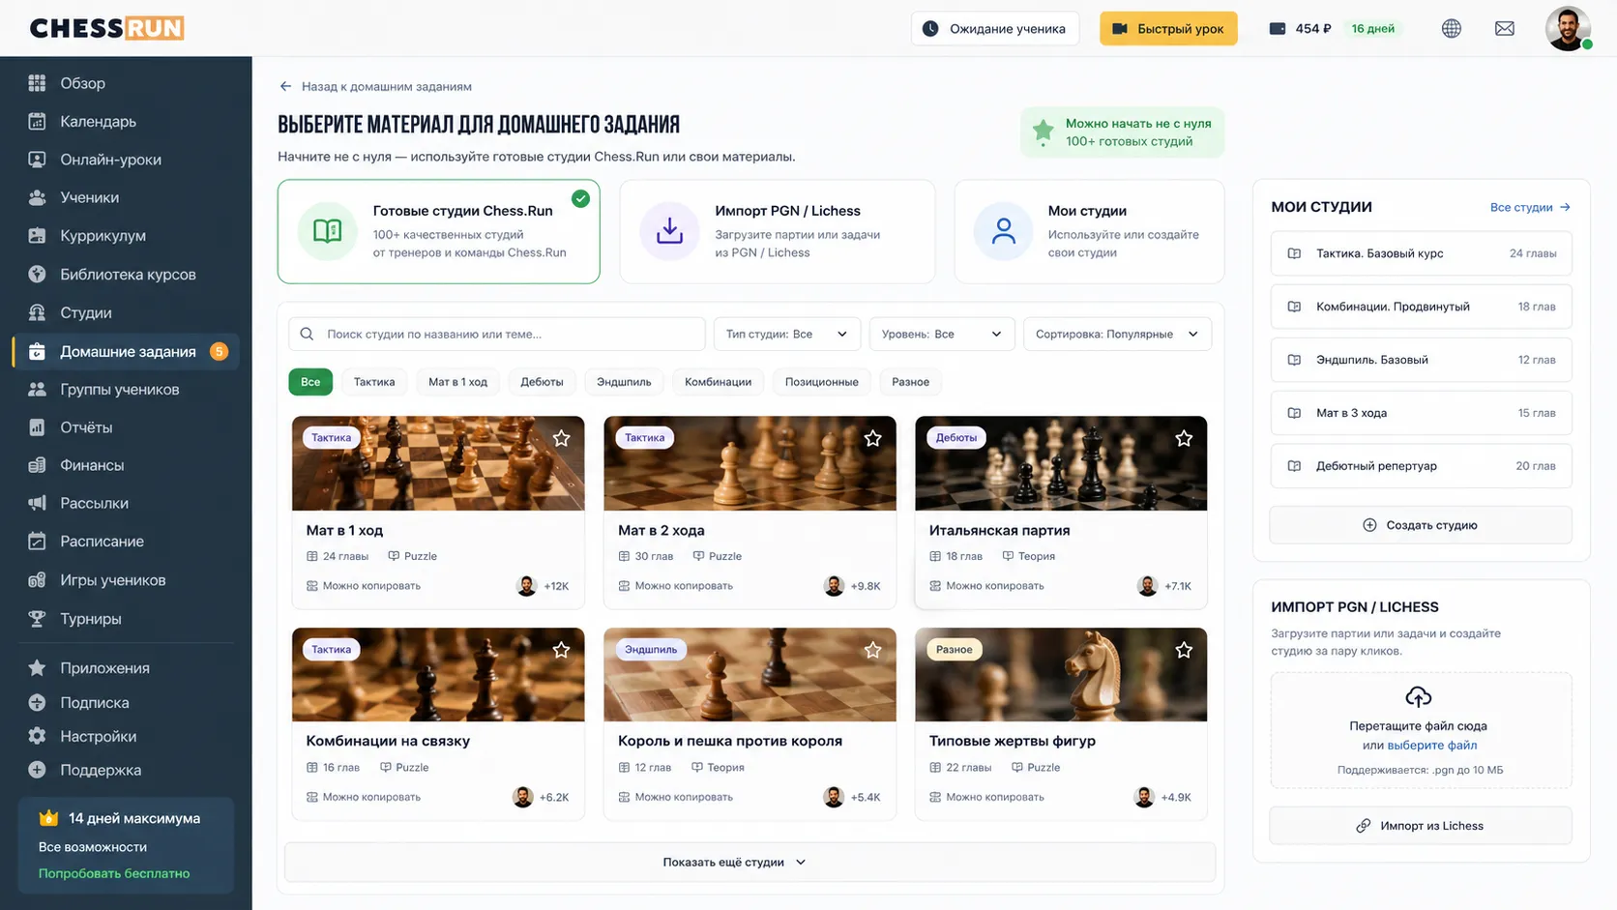Viewport: 1617px width, 910px height.
Task: Open Дебютный репертуар studio row
Action: pyautogui.click(x=1421, y=466)
